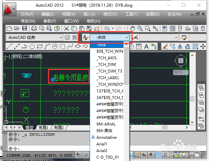Choose C-D_T0G_01 in style list

point(108,157)
